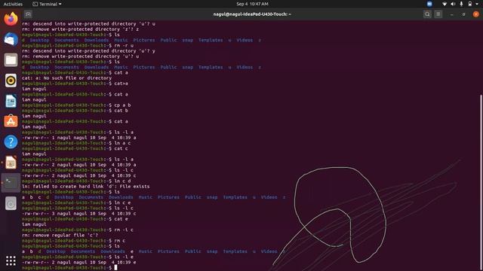Click the line 'cat: a: No such file or directory'
This screenshot has height=271, width=483.
pyautogui.click(x=66, y=78)
